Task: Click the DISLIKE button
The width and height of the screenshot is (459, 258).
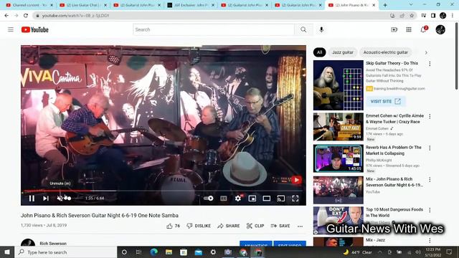Action: click(199, 226)
